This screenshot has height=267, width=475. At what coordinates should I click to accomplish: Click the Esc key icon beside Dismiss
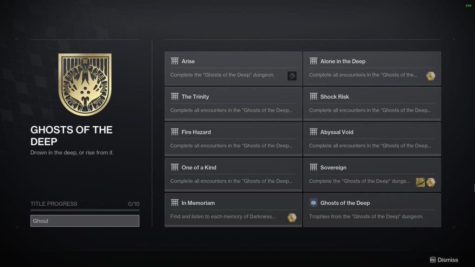tap(433, 260)
